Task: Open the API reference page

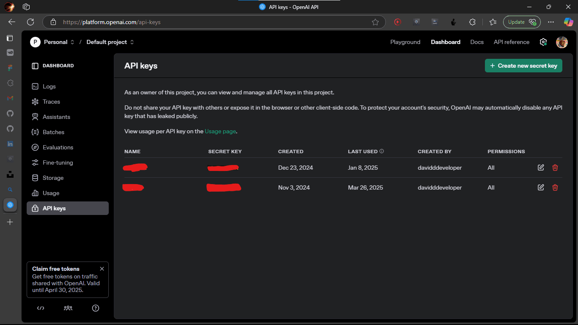Action: (x=511, y=42)
